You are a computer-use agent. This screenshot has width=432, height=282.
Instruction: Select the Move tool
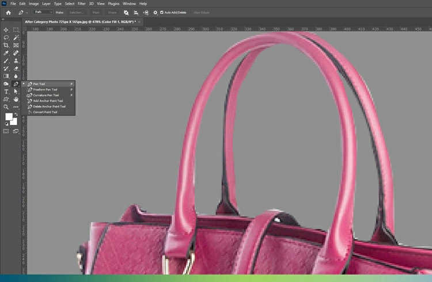[x=6, y=30]
